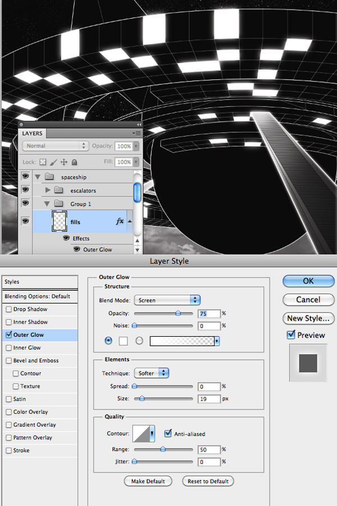Collapse the spaceship group triangle
The width and height of the screenshot is (337, 506).
tap(38, 177)
